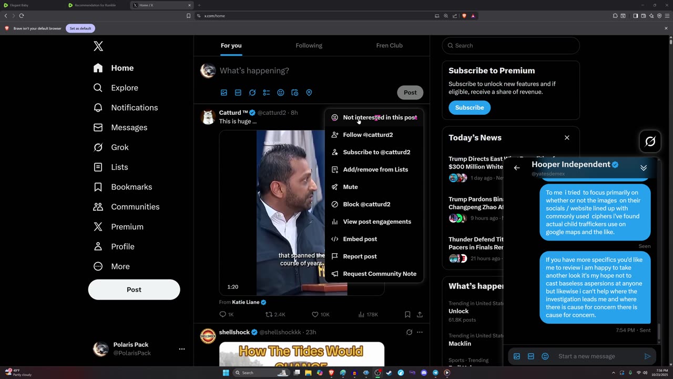Bookmark the Catturd post
Viewport: 673px width, 379px height.
click(x=407, y=314)
